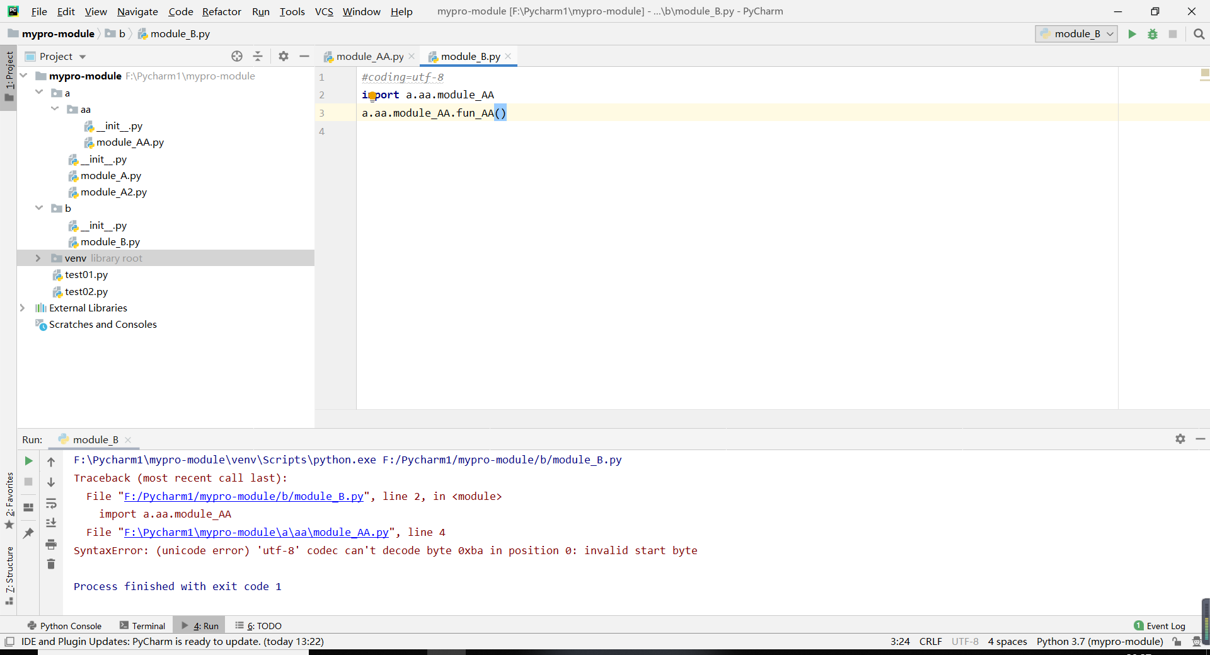Screen dimensions: 1210x655
Task: Select Scratches and Consoles
Action: (x=103, y=324)
